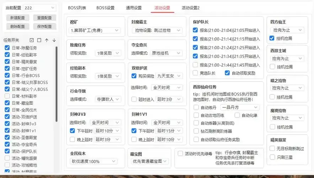The image size is (314, 178).
Task: Enable 无目标刷新跳过 checkbox
Action: click(272, 148)
